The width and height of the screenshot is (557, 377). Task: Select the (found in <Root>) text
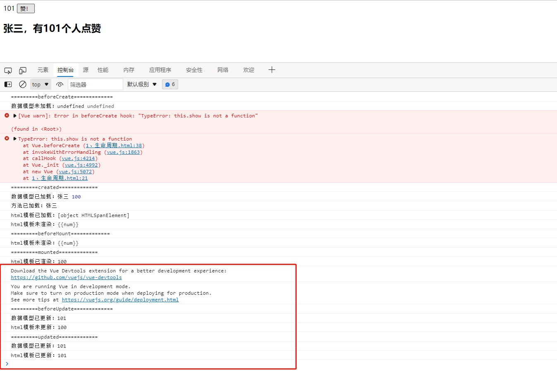[x=36, y=129]
